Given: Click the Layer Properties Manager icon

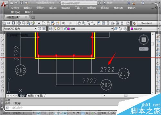Looking at the screenshot, I should [x=51, y=29].
